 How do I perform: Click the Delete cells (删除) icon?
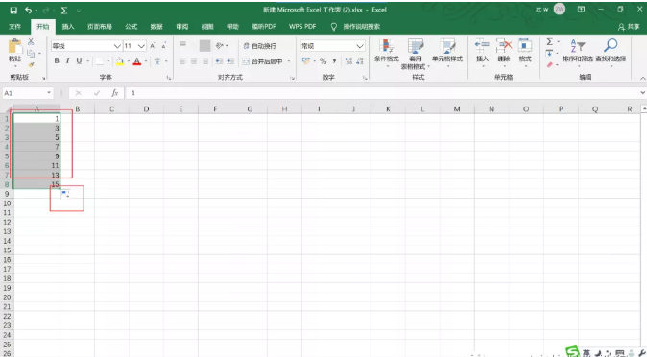(504, 46)
